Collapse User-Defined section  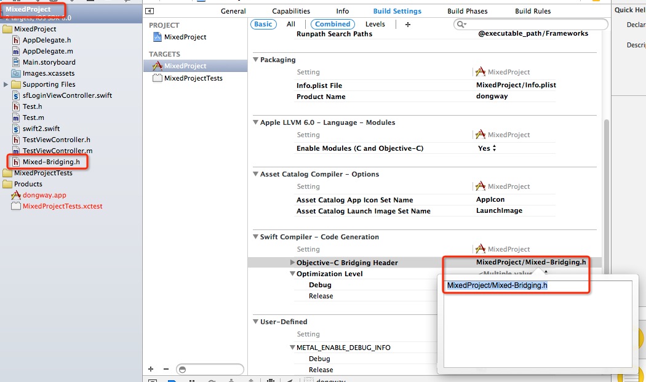pos(255,322)
